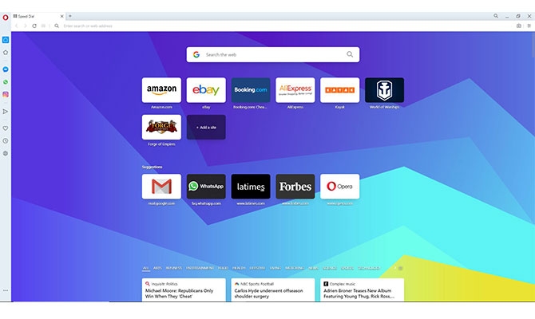535x319 pixels.
Task: Open the Easy Setup menu icon
Action: [529, 26]
